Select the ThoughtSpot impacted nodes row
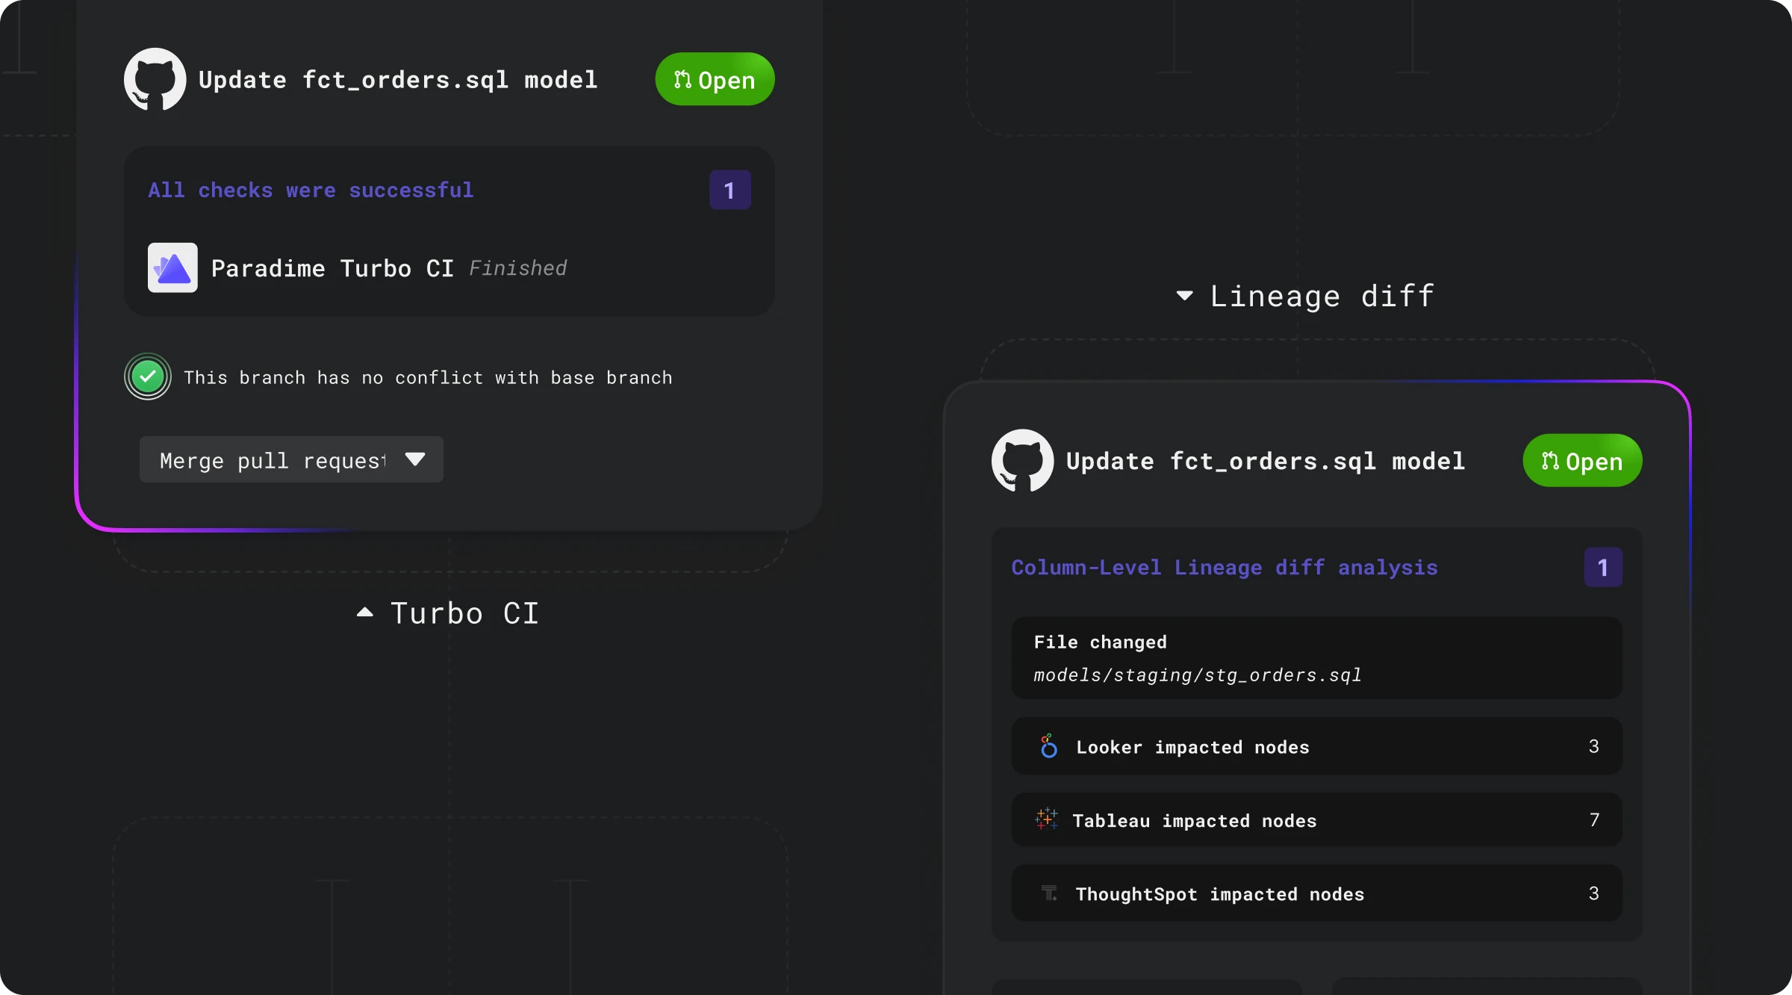Image resolution: width=1792 pixels, height=995 pixels. click(x=1316, y=893)
